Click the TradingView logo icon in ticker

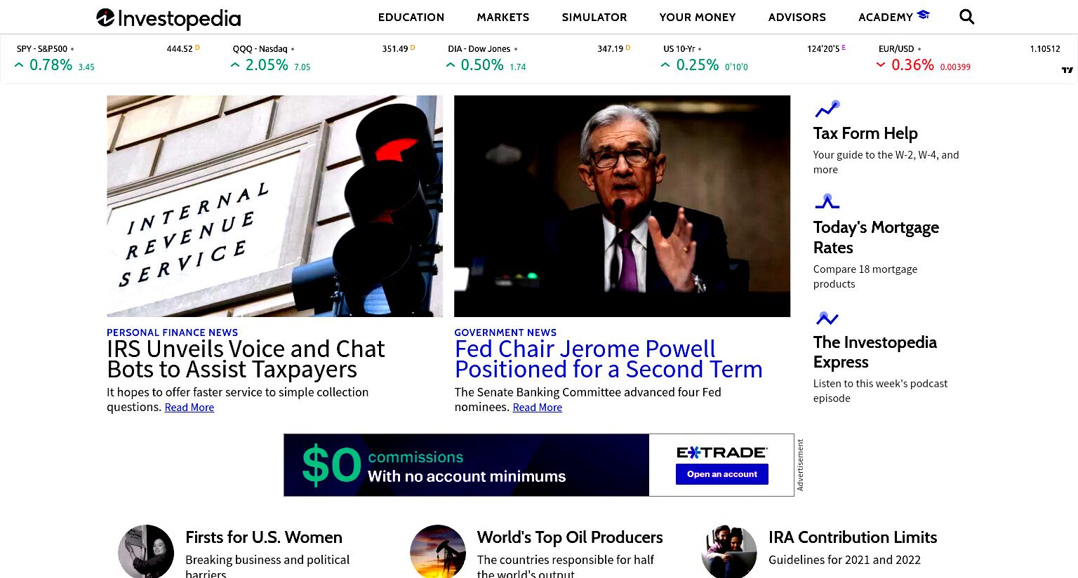pyautogui.click(x=1067, y=70)
